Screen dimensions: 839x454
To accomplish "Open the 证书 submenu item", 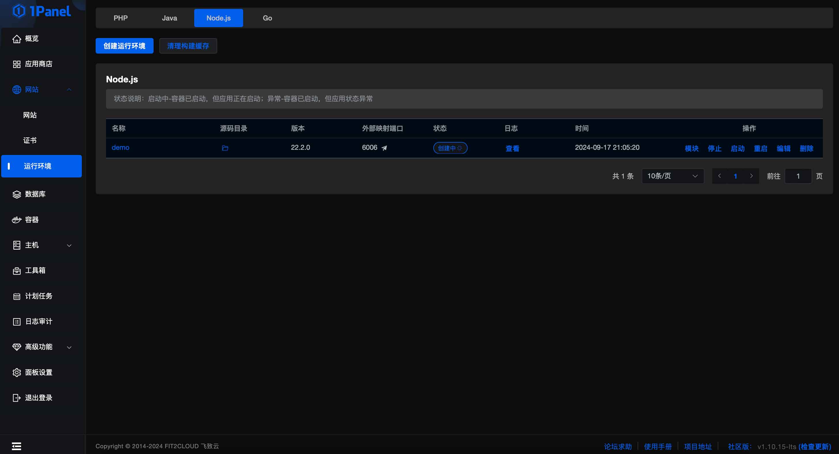I will pos(30,140).
